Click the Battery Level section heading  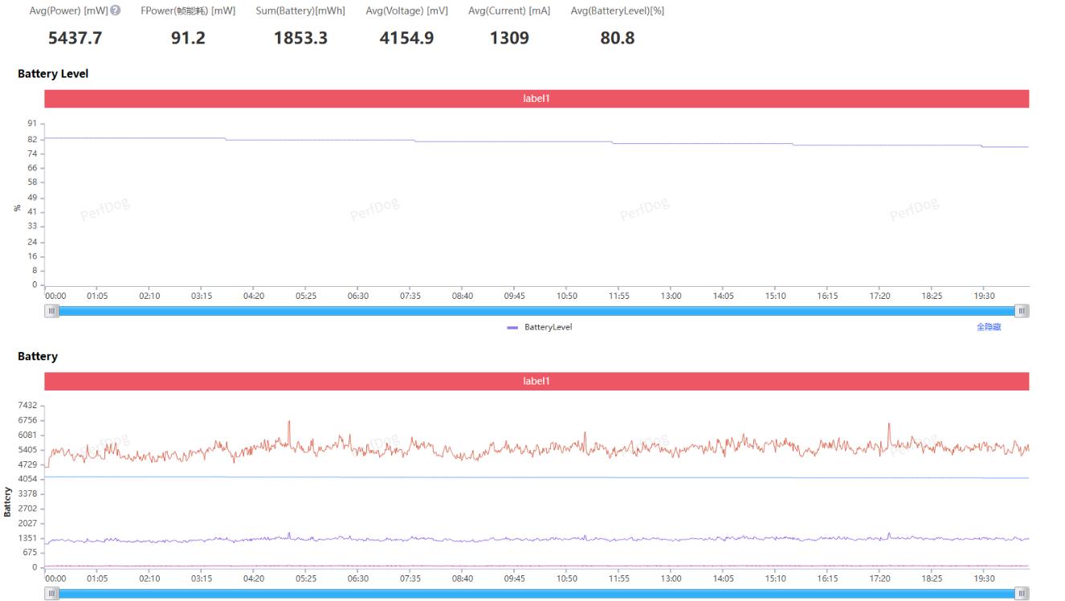pyautogui.click(x=53, y=74)
